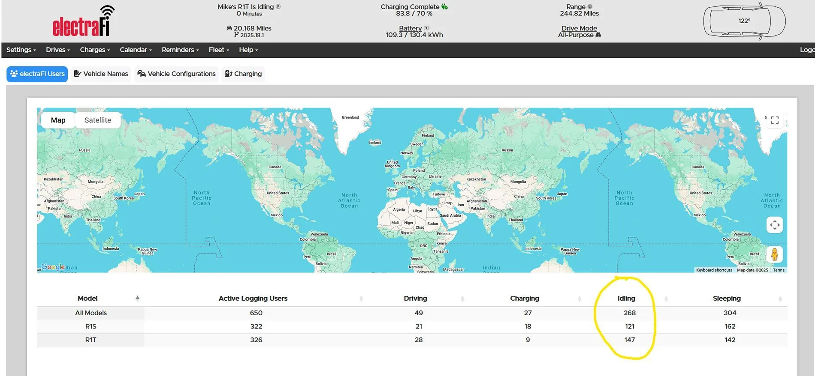Click the registered icon next to Idling status

pyautogui.click(x=278, y=7)
